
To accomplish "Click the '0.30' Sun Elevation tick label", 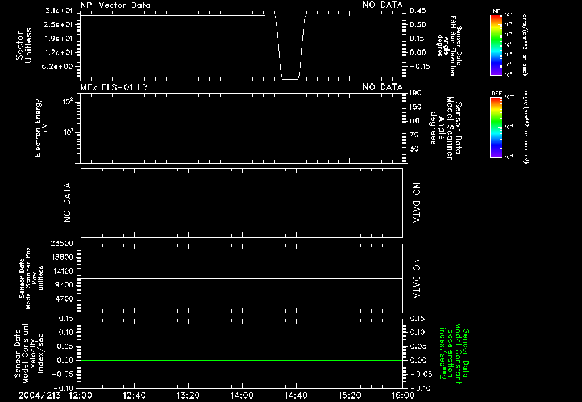I will (x=418, y=24).
